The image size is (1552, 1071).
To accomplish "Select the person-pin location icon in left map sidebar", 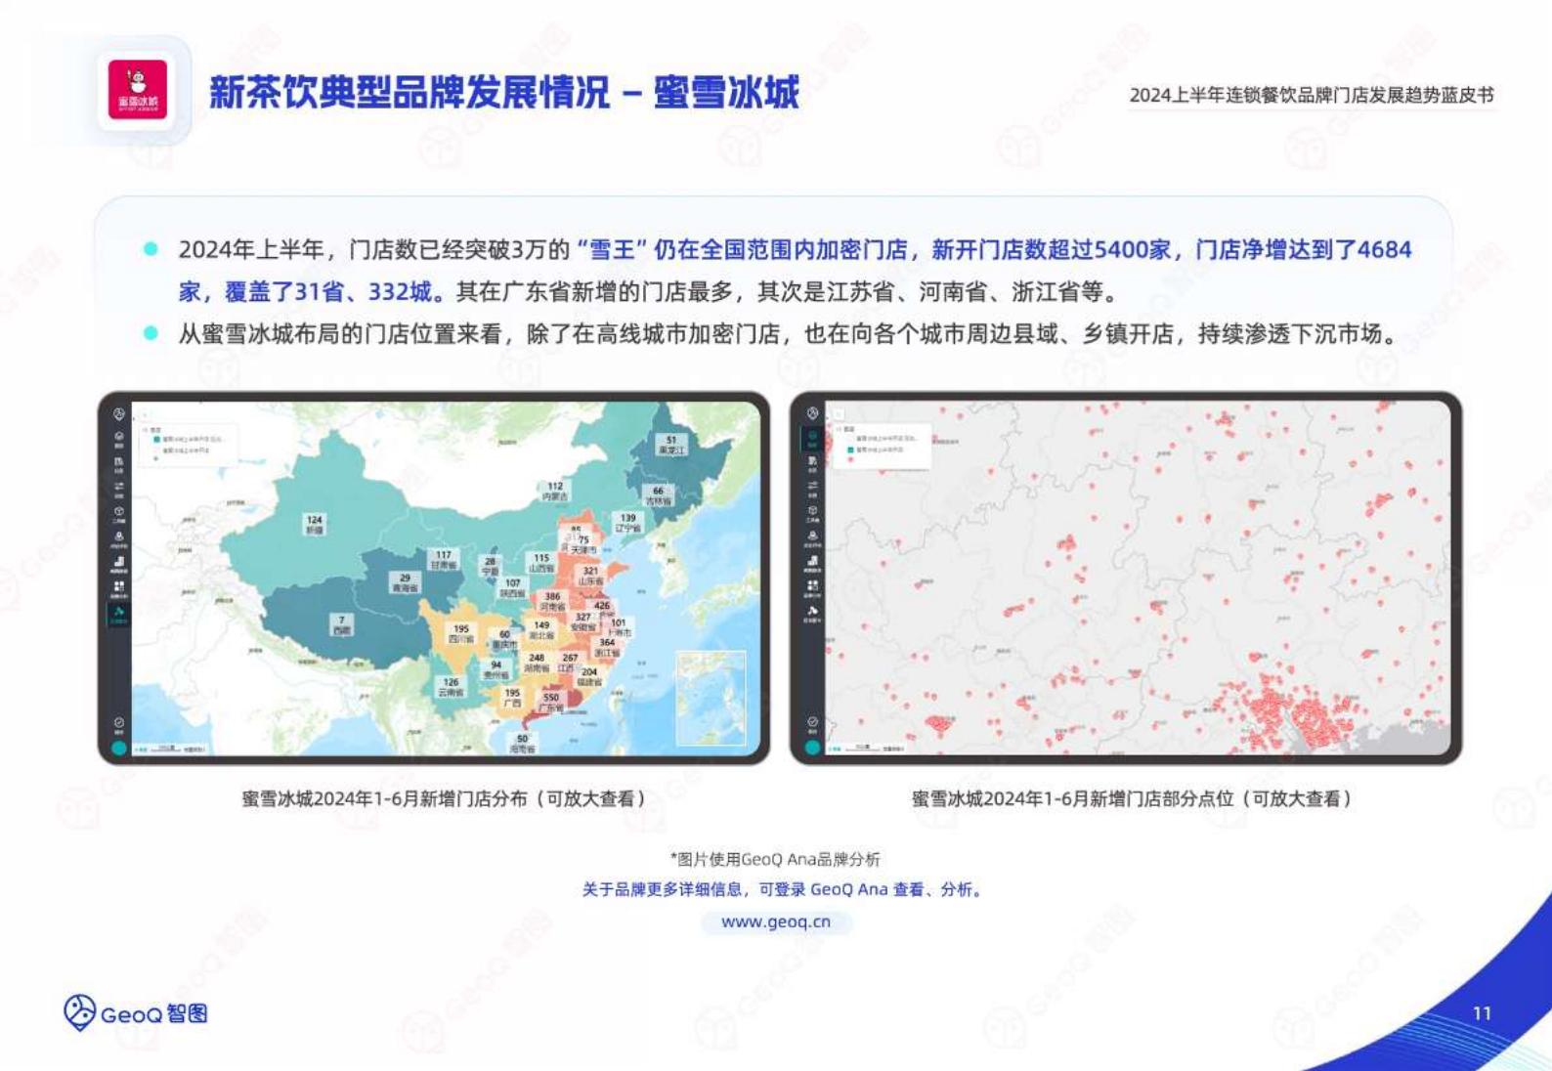I will 118,538.
